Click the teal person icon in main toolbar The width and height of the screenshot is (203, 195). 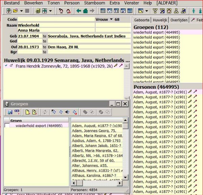pos(194,11)
